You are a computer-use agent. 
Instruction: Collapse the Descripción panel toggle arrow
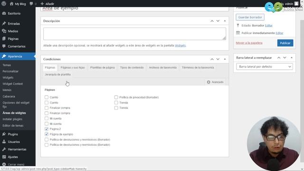(225, 21)
